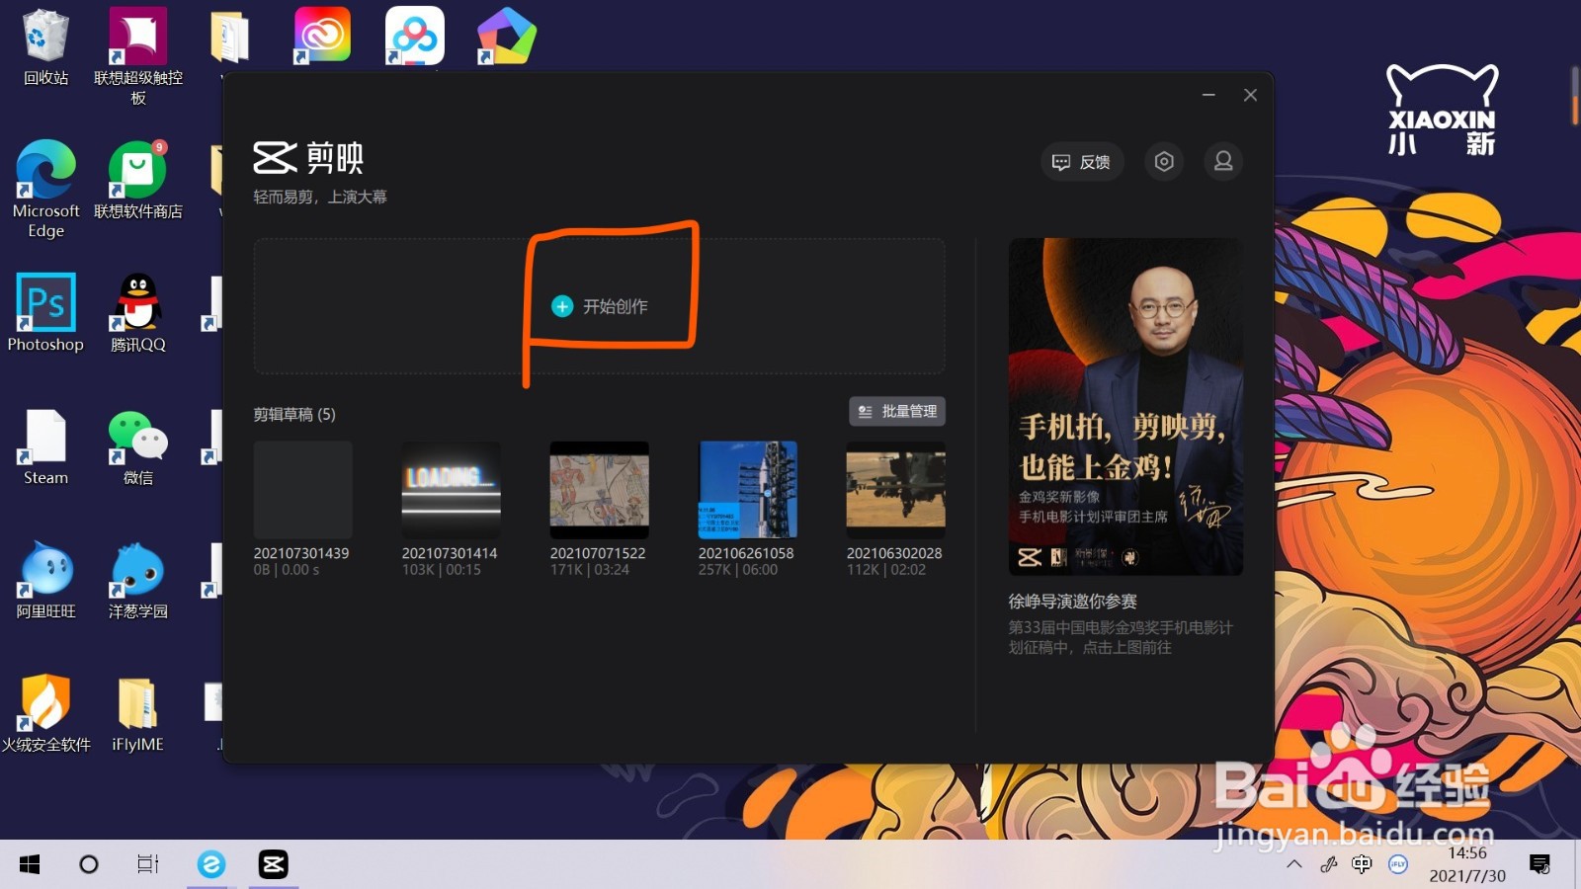Select the colorful pentagon app desktop icon
Screen dimensions: 1581x889
507,36
